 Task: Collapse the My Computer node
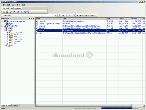pyautogui.click(x=2, y=26)
